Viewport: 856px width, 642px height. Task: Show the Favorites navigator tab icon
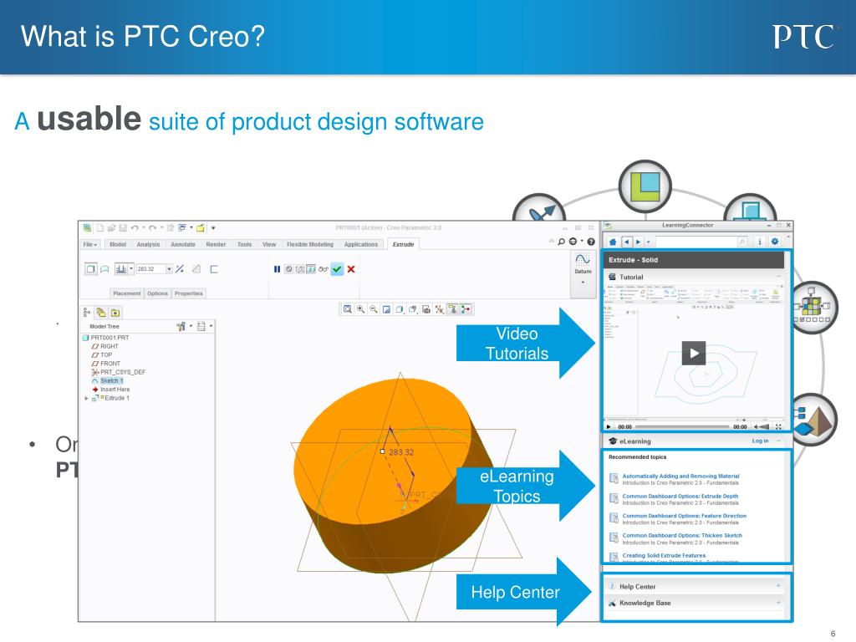115,313
